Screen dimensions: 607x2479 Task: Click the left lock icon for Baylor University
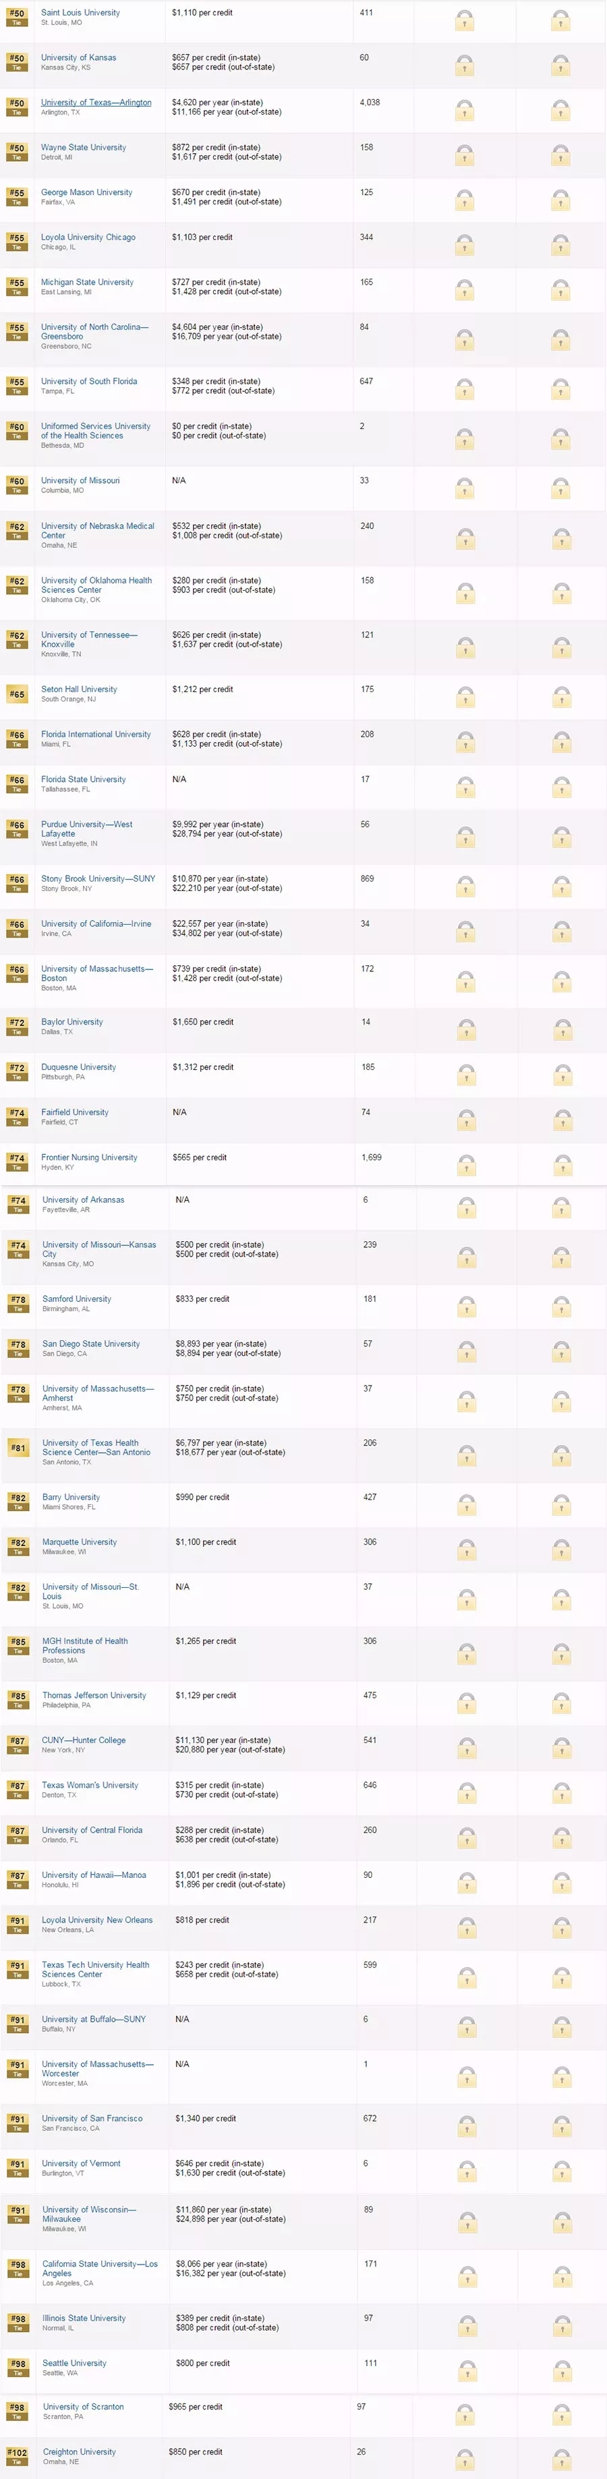[465, 1029]
